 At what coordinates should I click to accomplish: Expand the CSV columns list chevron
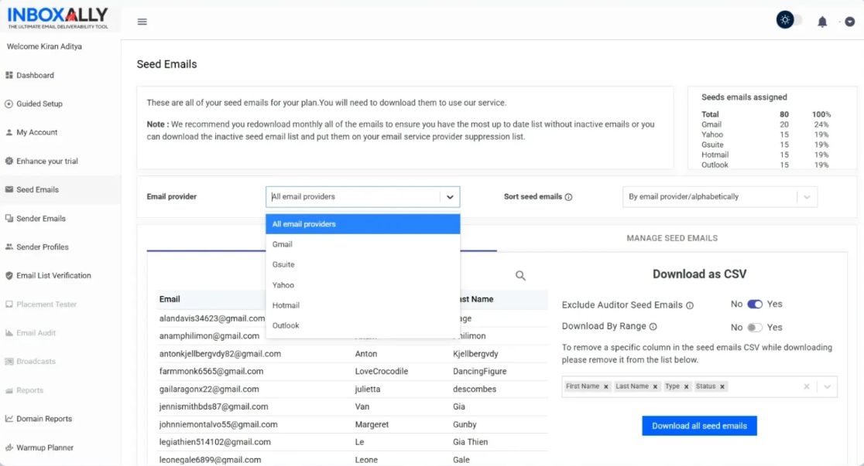827,386
